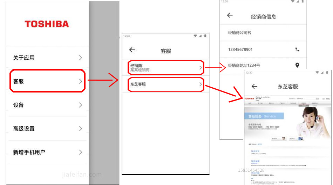Go back from the 经销商信息 screen
The image size is (333, 185).
(x=230, y=15)
